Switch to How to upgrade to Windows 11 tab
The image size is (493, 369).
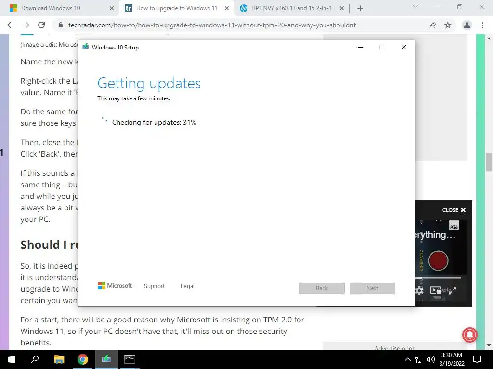[176, 8]
